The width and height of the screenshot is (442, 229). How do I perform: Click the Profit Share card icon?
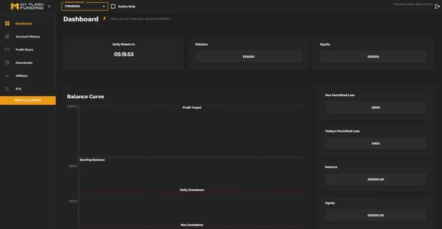[7, 50]
